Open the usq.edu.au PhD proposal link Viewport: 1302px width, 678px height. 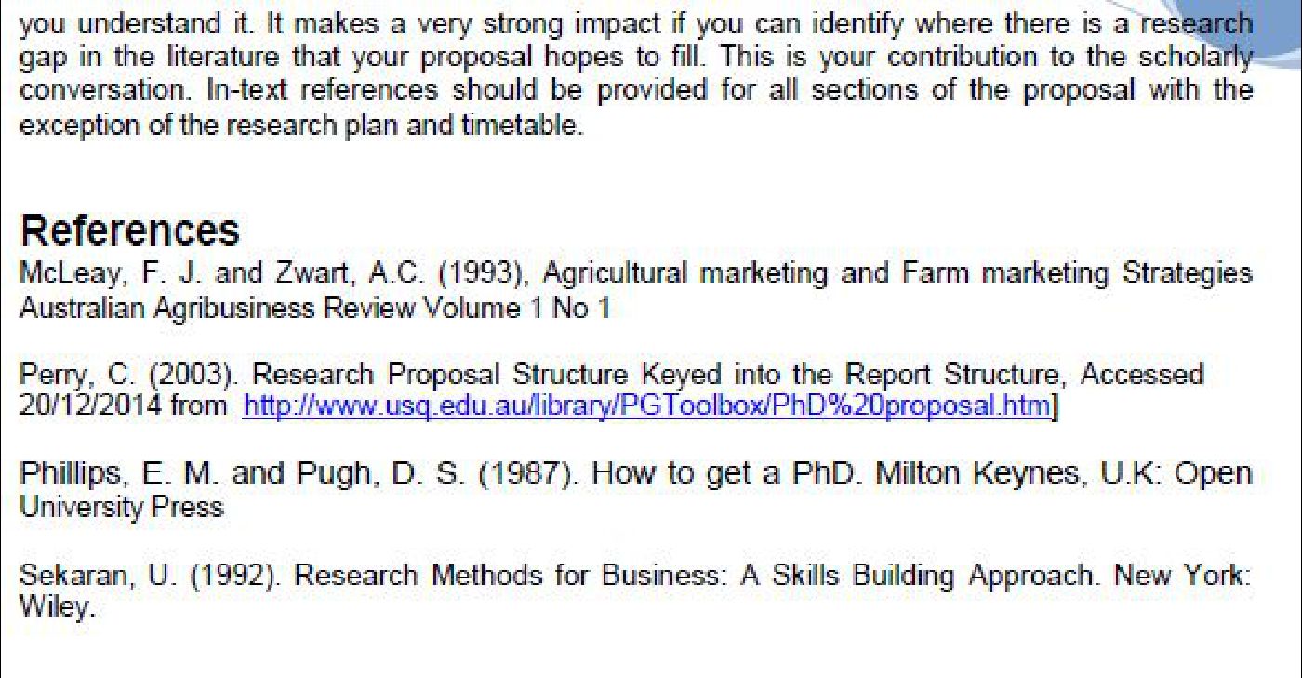tap(645, 406)
